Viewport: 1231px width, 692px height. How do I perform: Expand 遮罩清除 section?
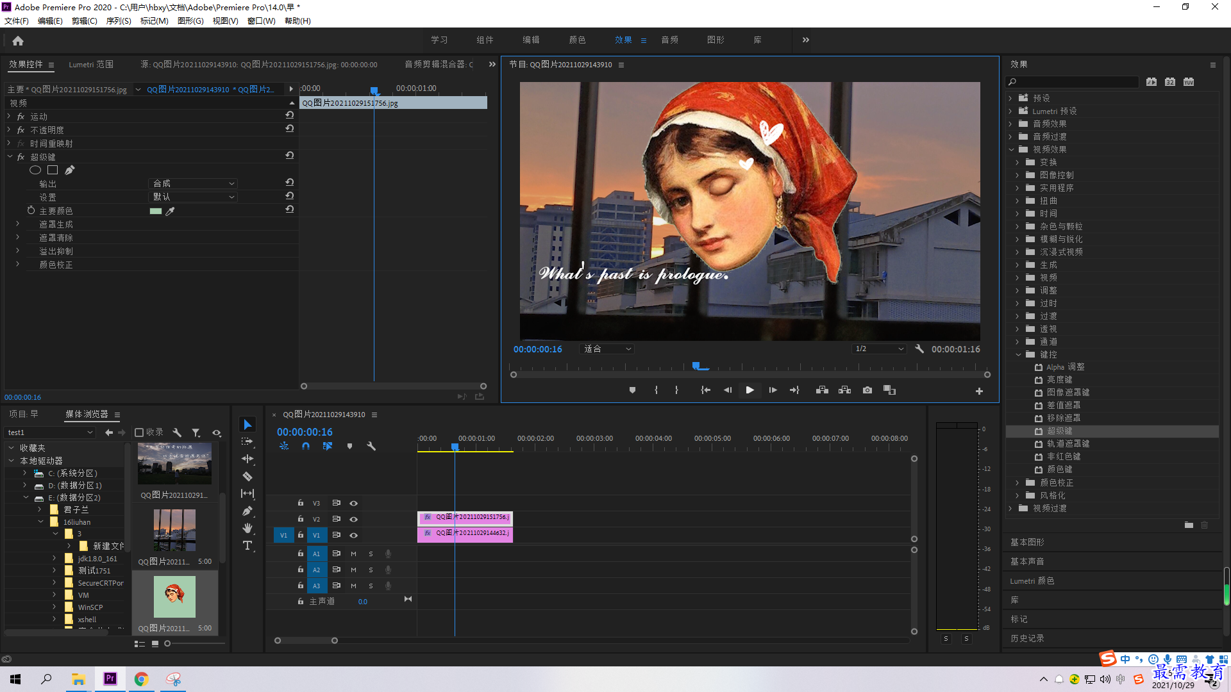click(x=17, y=238)
